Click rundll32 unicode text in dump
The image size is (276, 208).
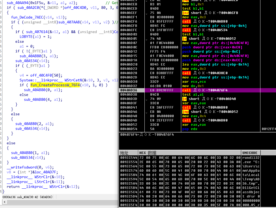click(251, 158)
